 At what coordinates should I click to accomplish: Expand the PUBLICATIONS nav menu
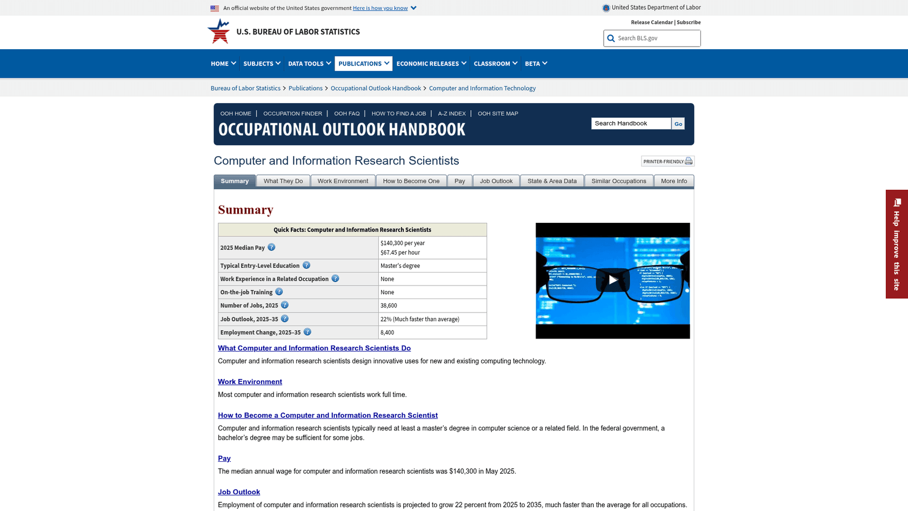click(x=364, y=63)
